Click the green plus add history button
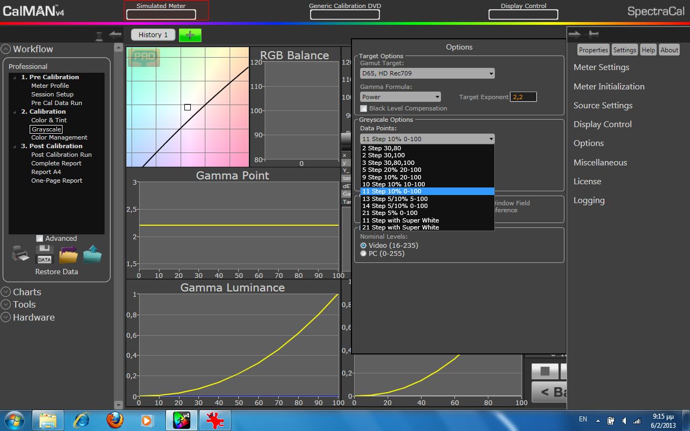Screen dimensions: 690x431 point(190,35)
